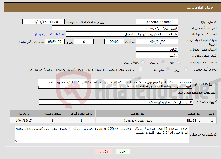Click the city field رشت

pyautogui.click(x=156, y=55)
